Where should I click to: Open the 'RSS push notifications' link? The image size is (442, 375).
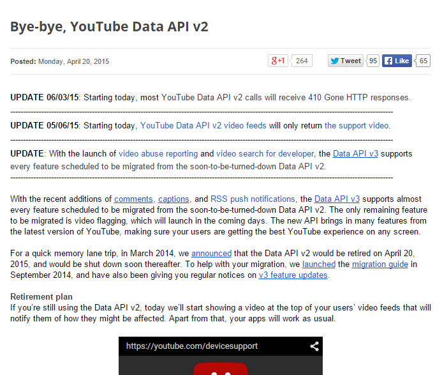253,199
